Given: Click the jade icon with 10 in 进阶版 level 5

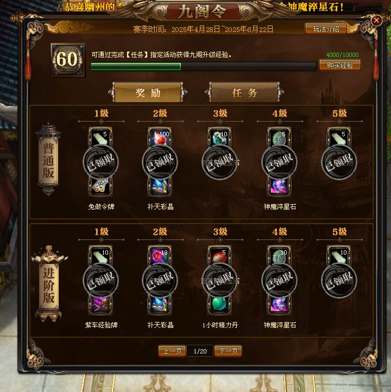Looking at the screenshot, I should tap(339, 256).
